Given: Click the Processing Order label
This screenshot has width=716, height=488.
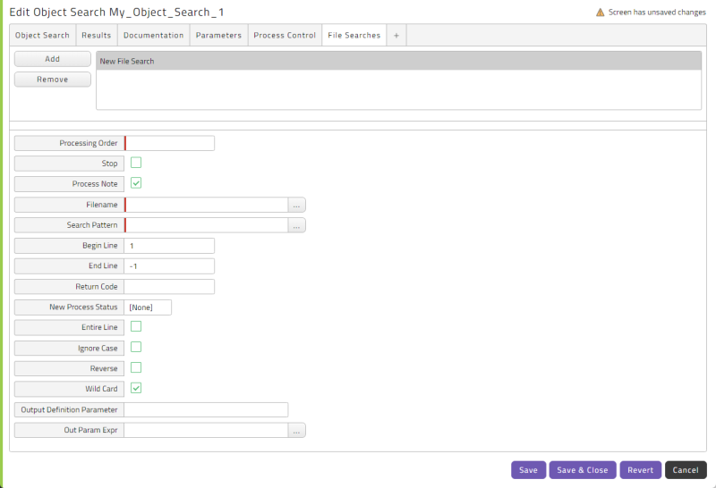Looking at the screenshot, I should click(x=89, y=143).
